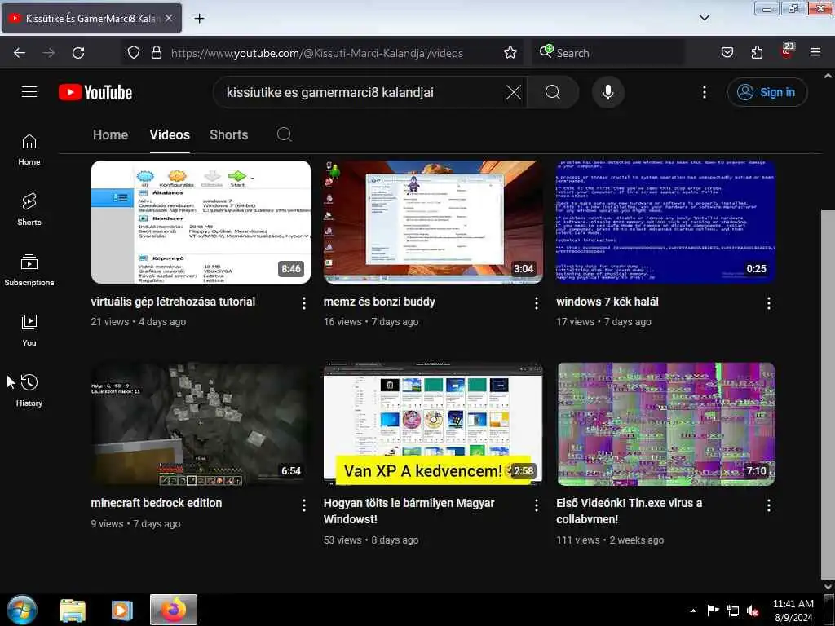Viewport: 835px width, 626px height.
Task: Open Firefox application menu
Action: pyautogui.click(x=815, y=53)
